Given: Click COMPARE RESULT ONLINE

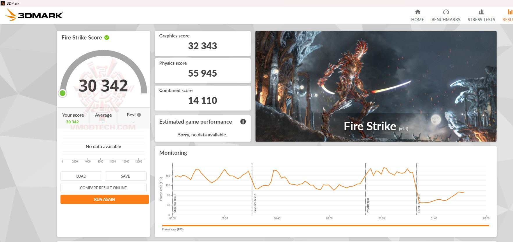Looking at the screenshot, I should click(x=104, y=188).
